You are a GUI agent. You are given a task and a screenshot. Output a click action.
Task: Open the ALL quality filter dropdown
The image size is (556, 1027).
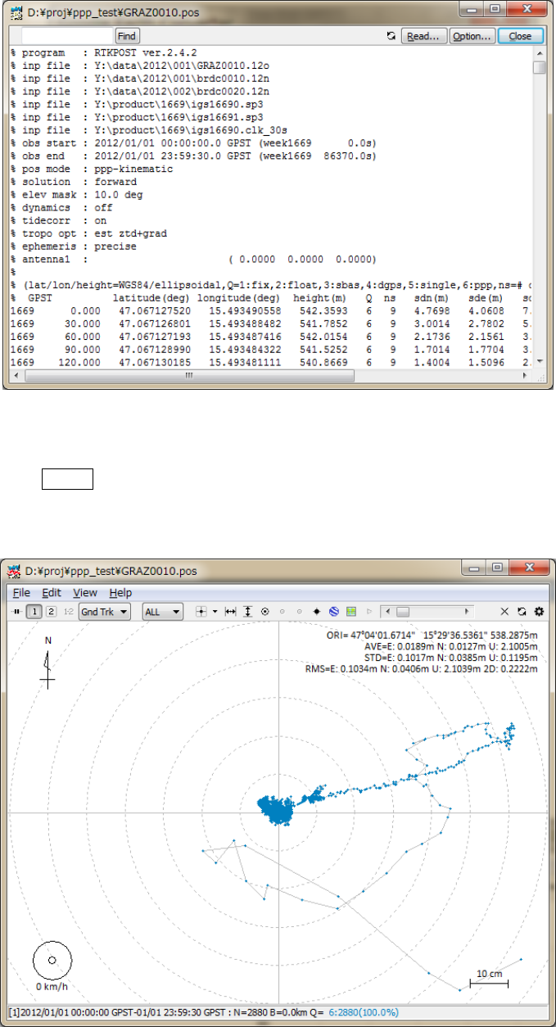click(162, 612)
